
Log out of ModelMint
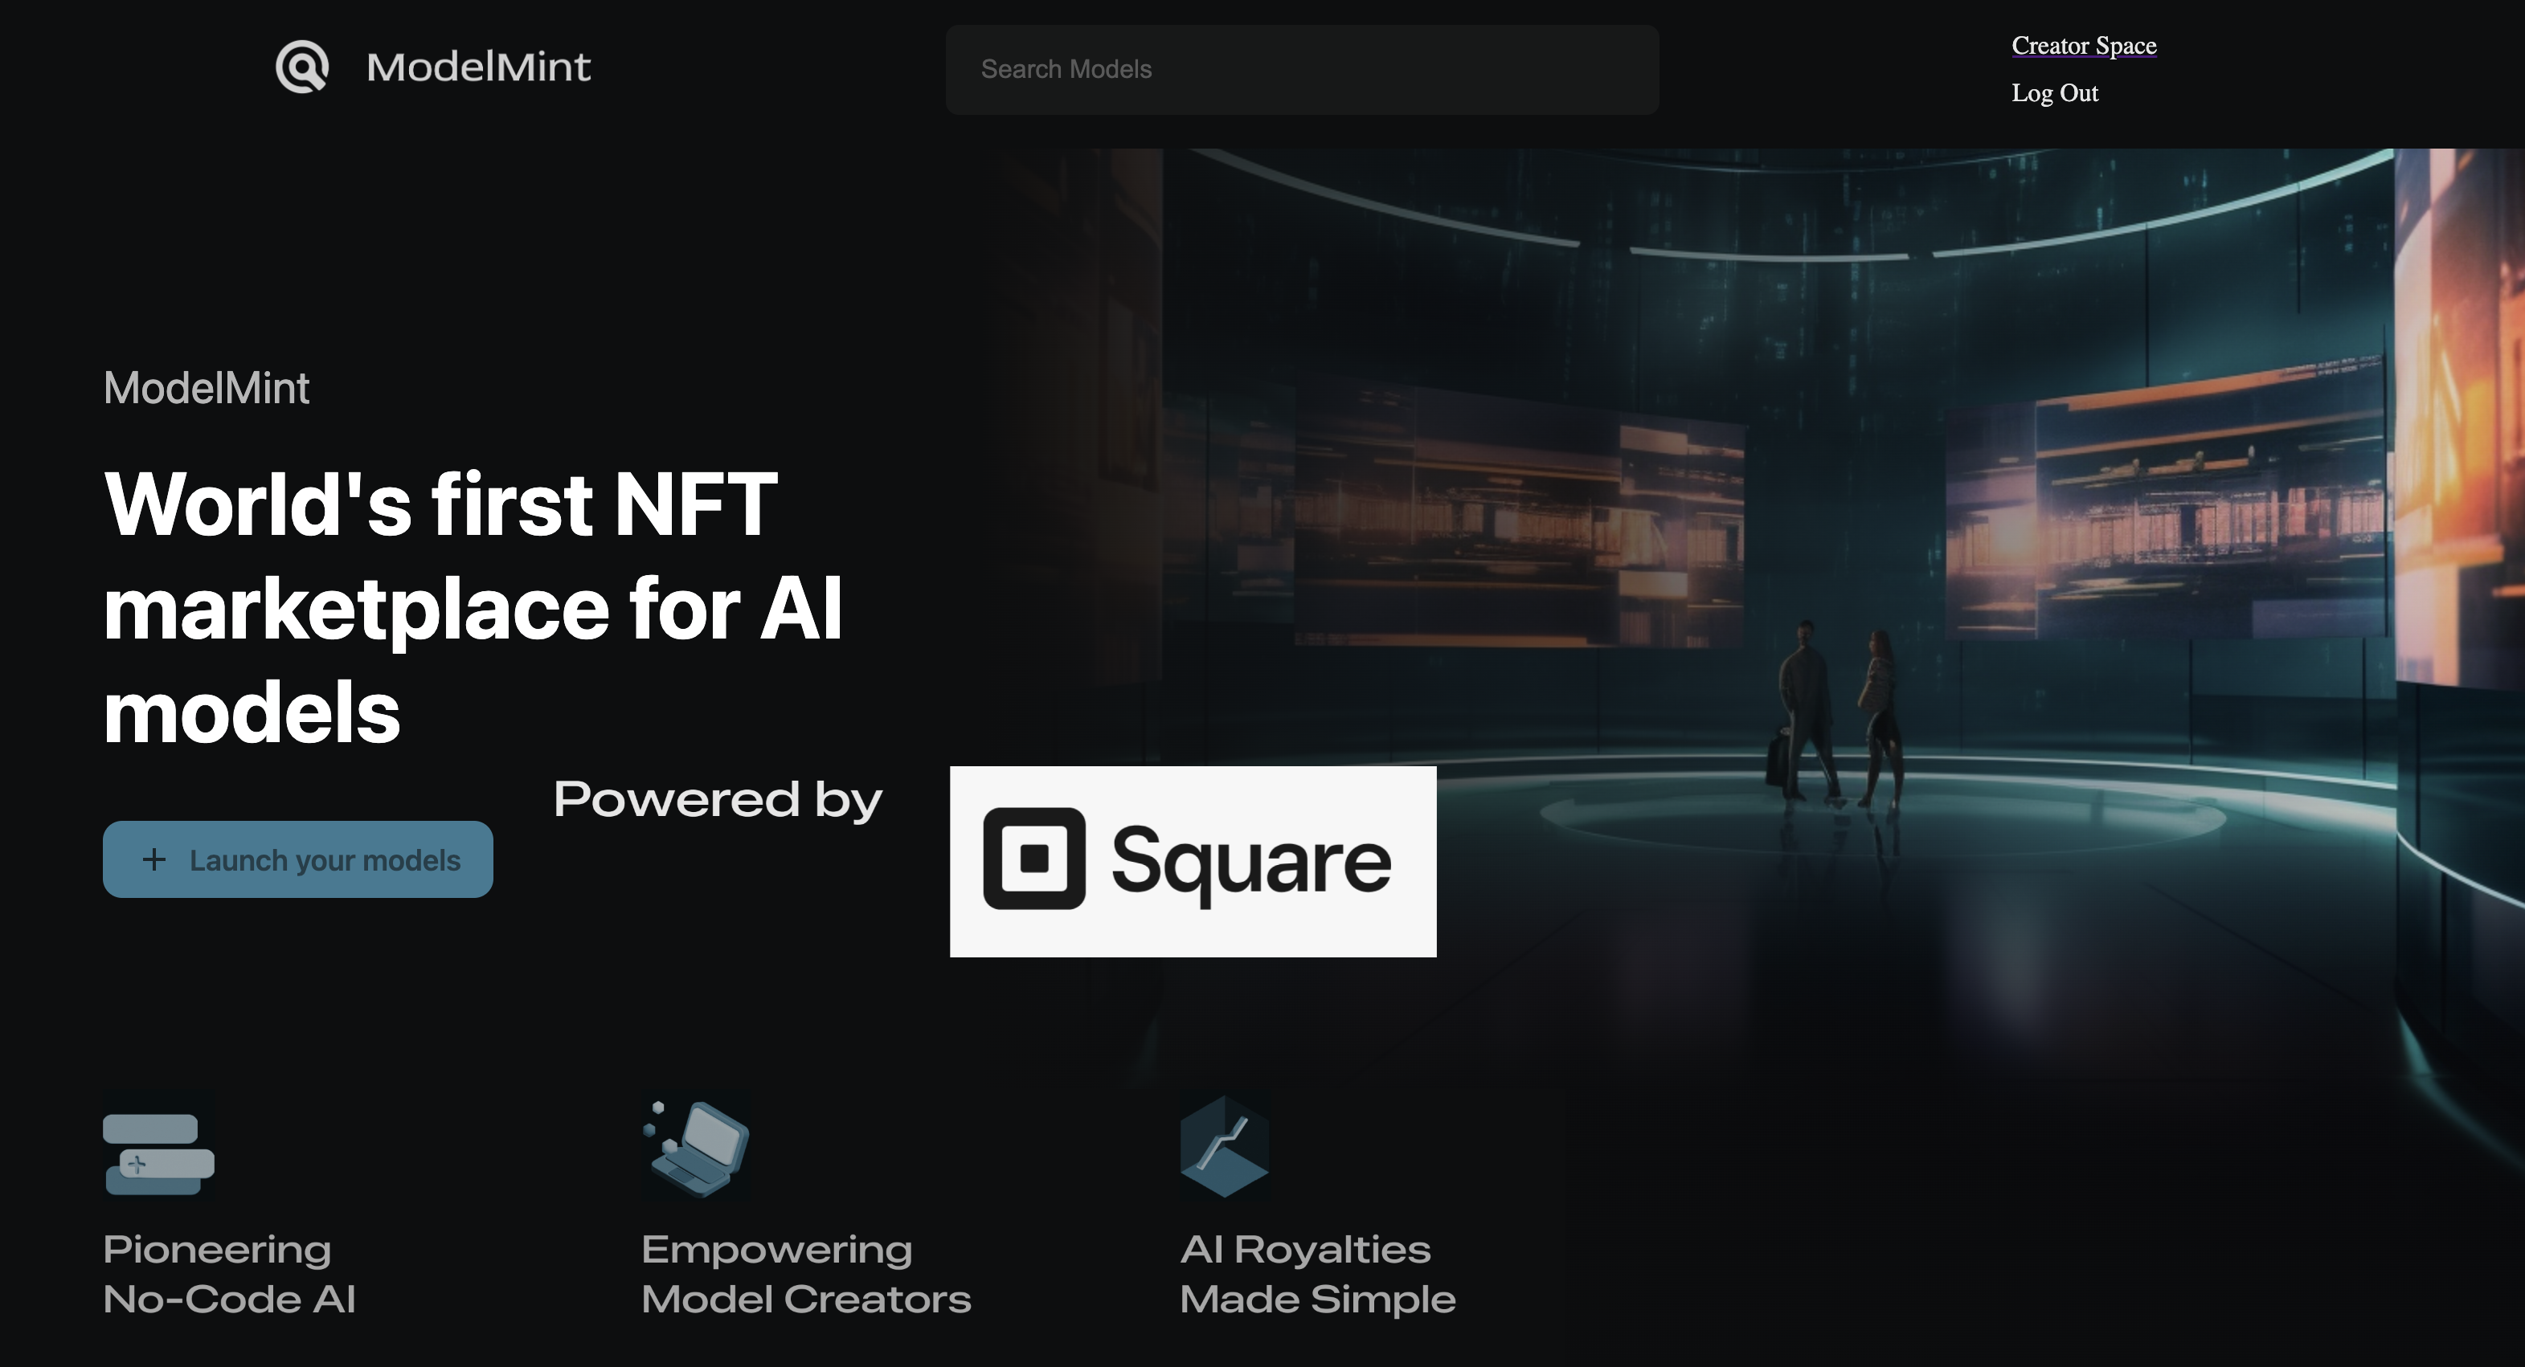coord(2055,92)
